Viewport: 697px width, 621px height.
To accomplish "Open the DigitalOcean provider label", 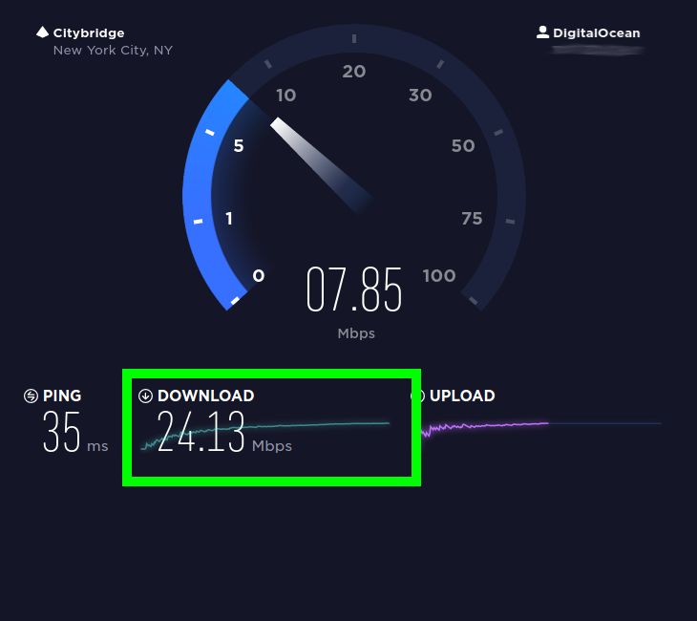I will pyautogui.click(x=596, y=32).
